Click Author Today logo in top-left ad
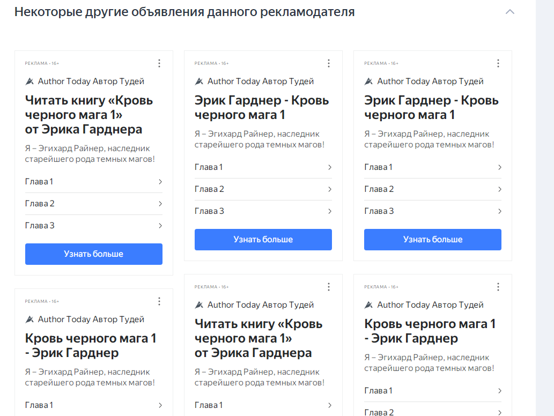This screenshot has height=416, width=554. [x=29, y=81]
